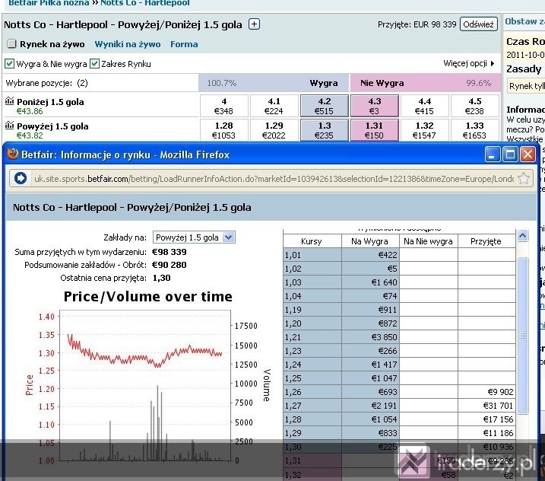The width and height of the screenshot is (545, 481).
Task: Click the address bar URL field
Action: tap(273, 179)
